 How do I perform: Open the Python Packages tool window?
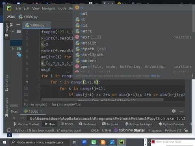tap(138, 124)
